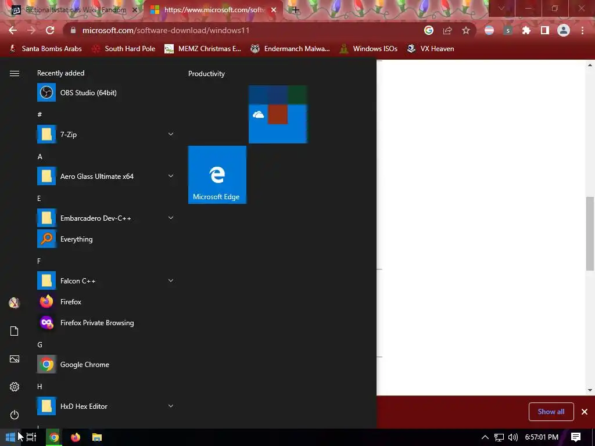Click the Google icon in address bar
This screenshot has height=446, width=595.
coord(429,30)
